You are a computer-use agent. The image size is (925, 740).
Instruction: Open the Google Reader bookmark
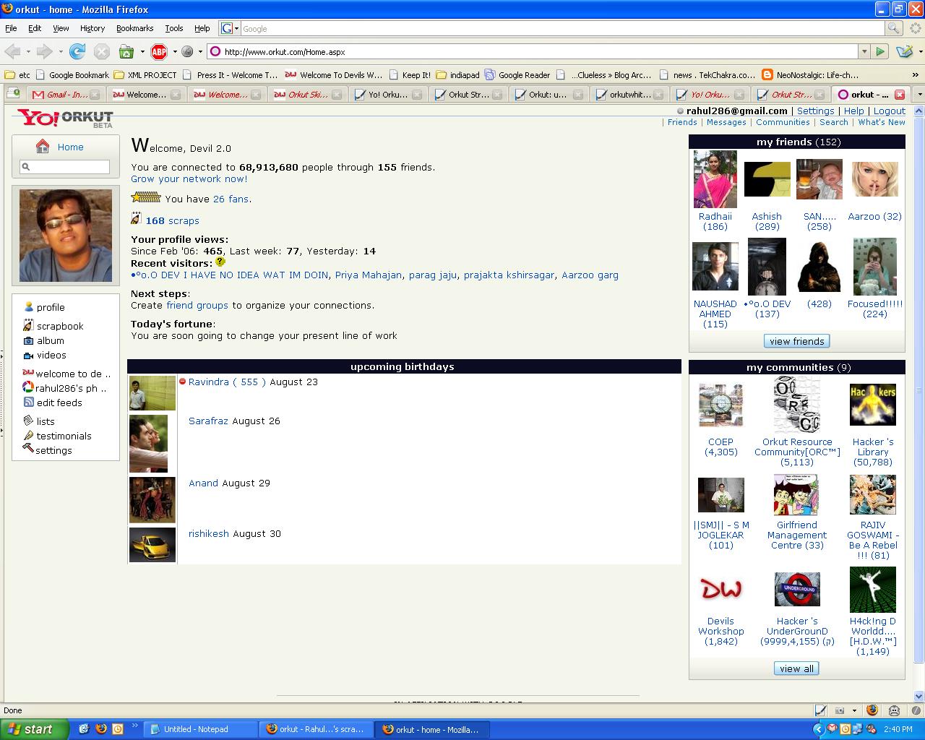(x=517, y=74)
